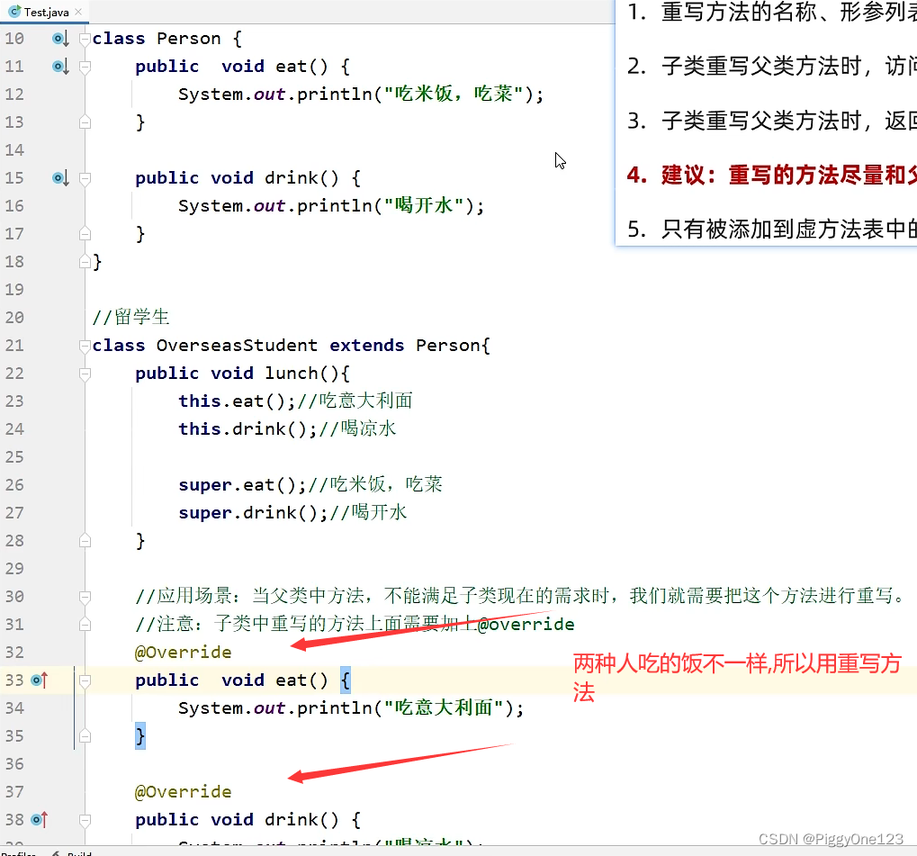Viewport: 917px width, 856px height.
Task: Click line number 12 in the gutter
Action: [14, 95]
